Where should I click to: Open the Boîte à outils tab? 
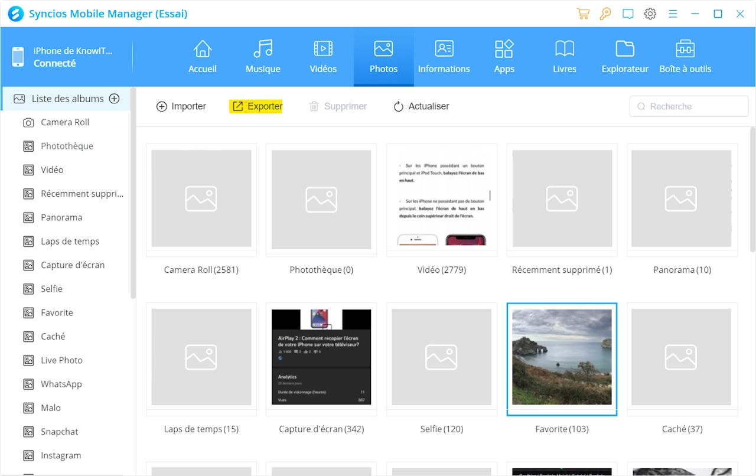pyautogui.click(x=685, y=57)
